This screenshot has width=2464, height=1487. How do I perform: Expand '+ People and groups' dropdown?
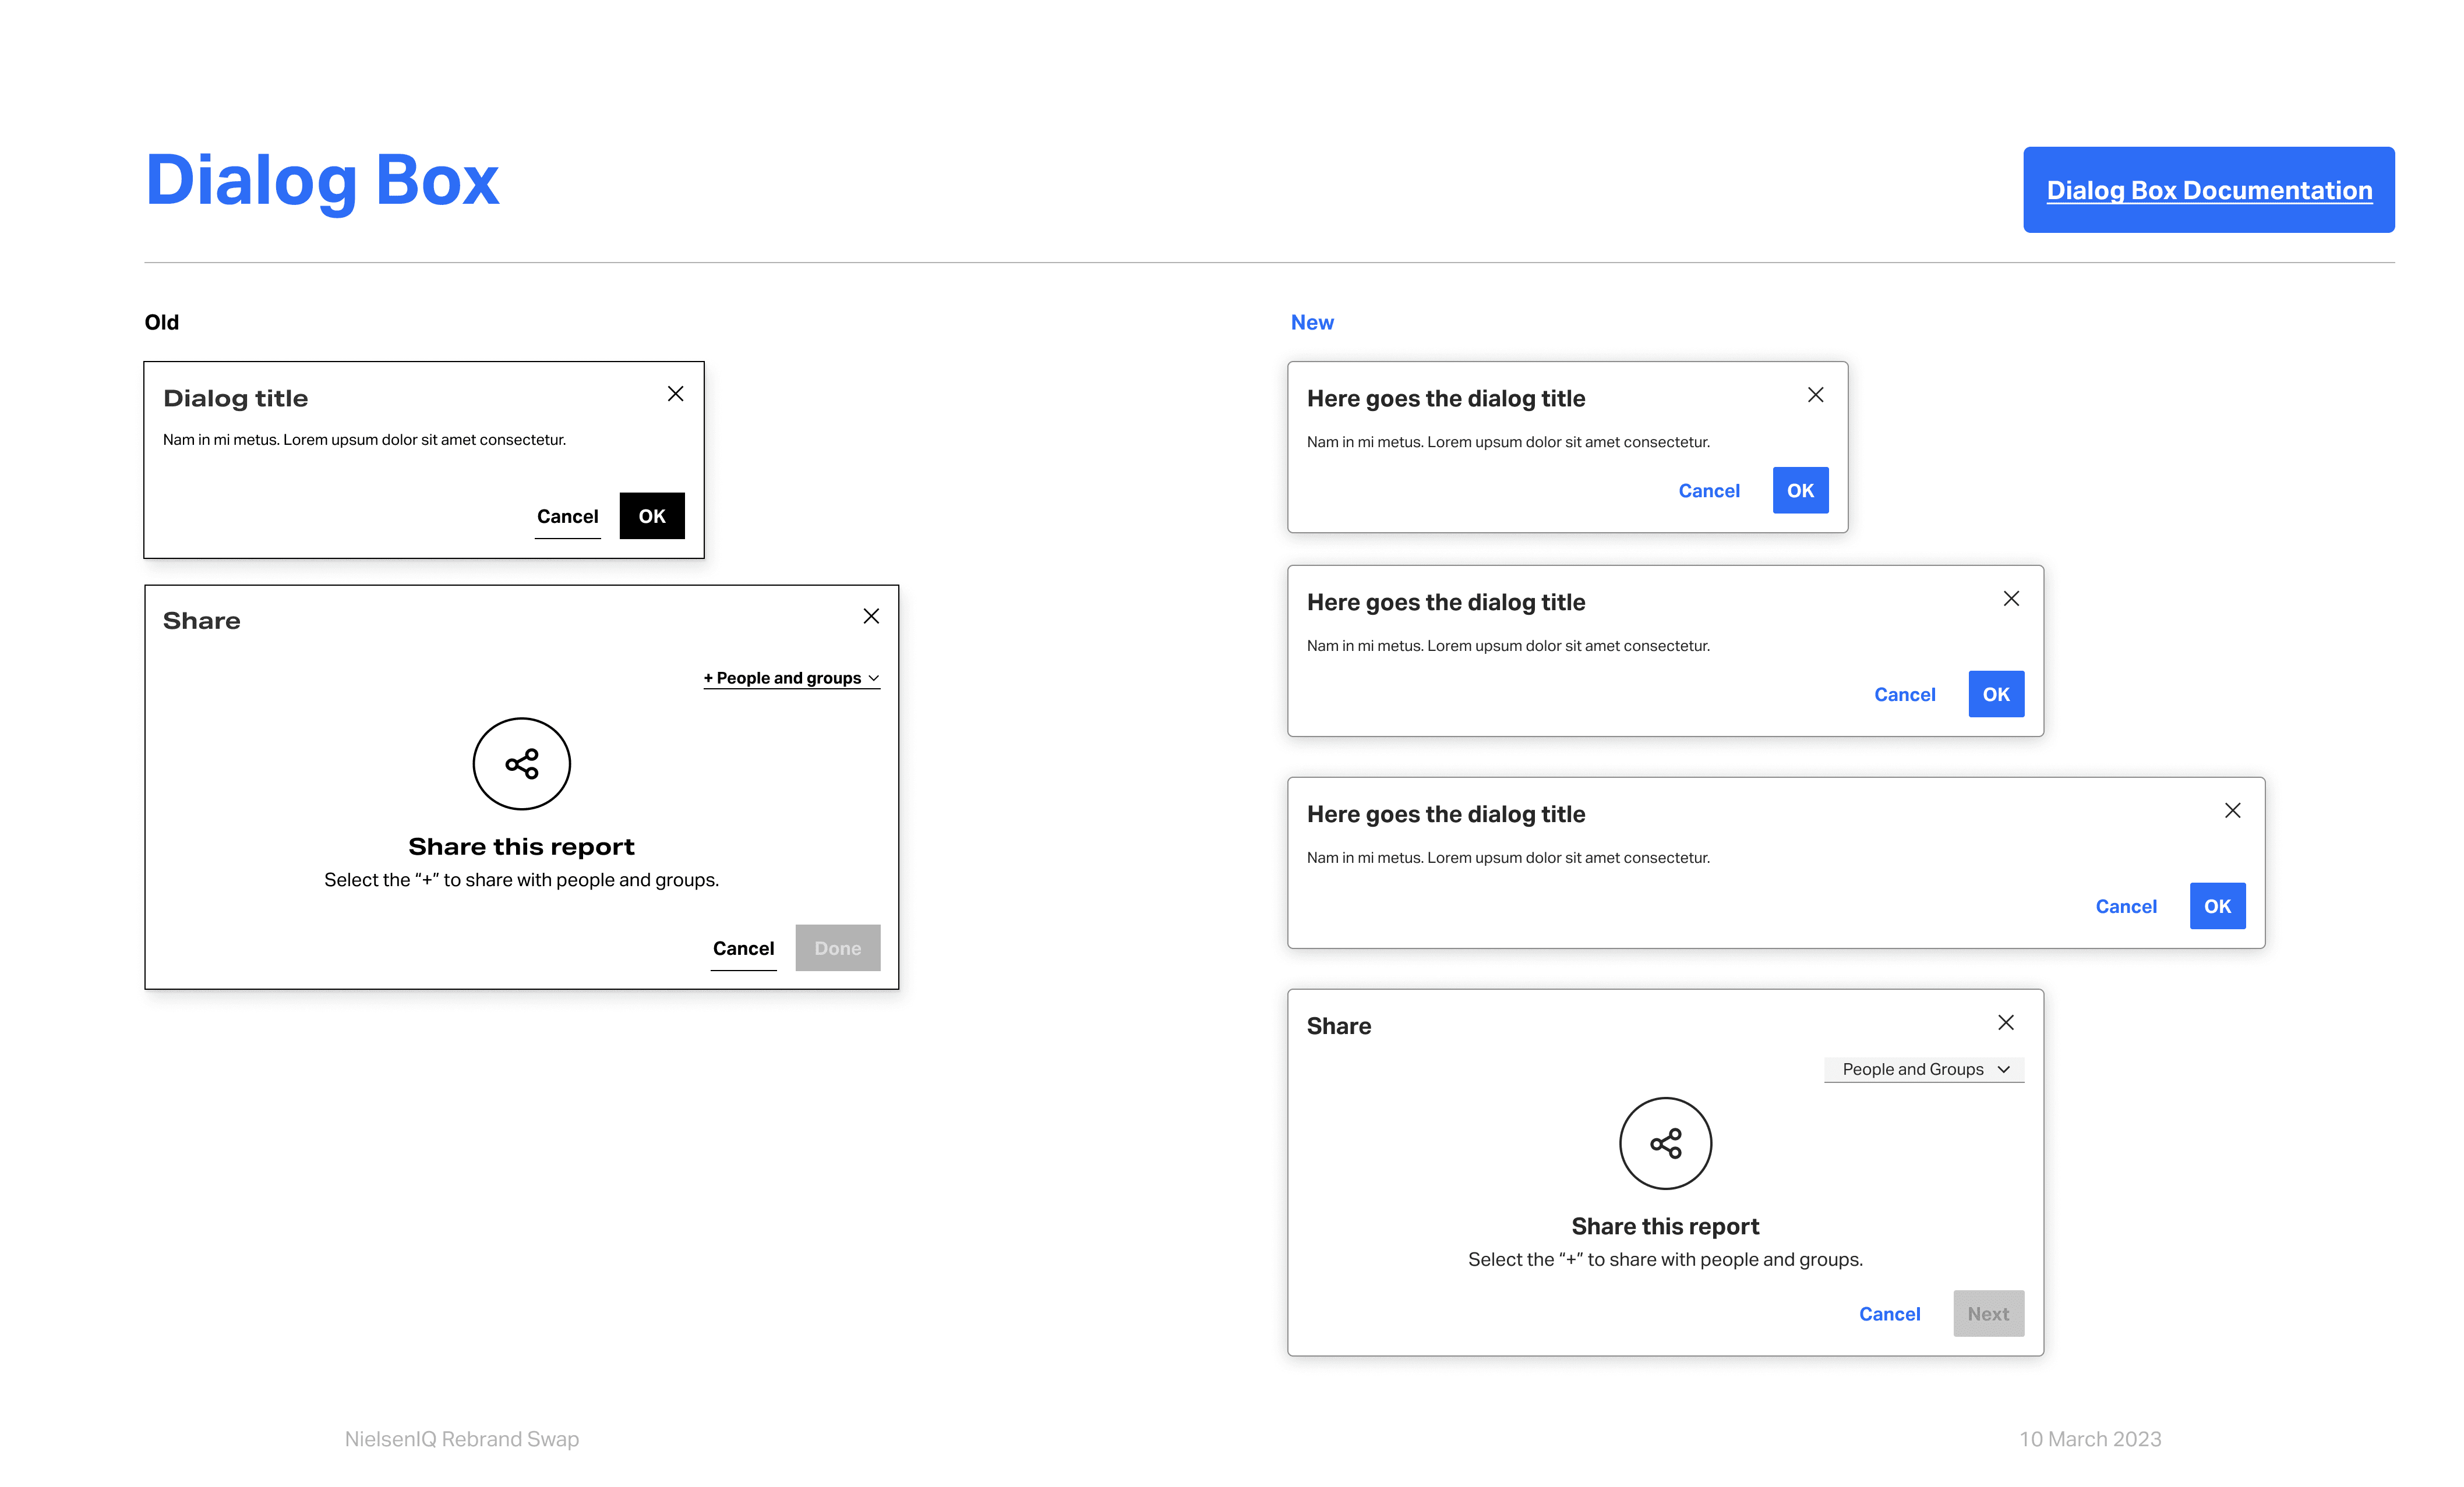tap(790, 678)
